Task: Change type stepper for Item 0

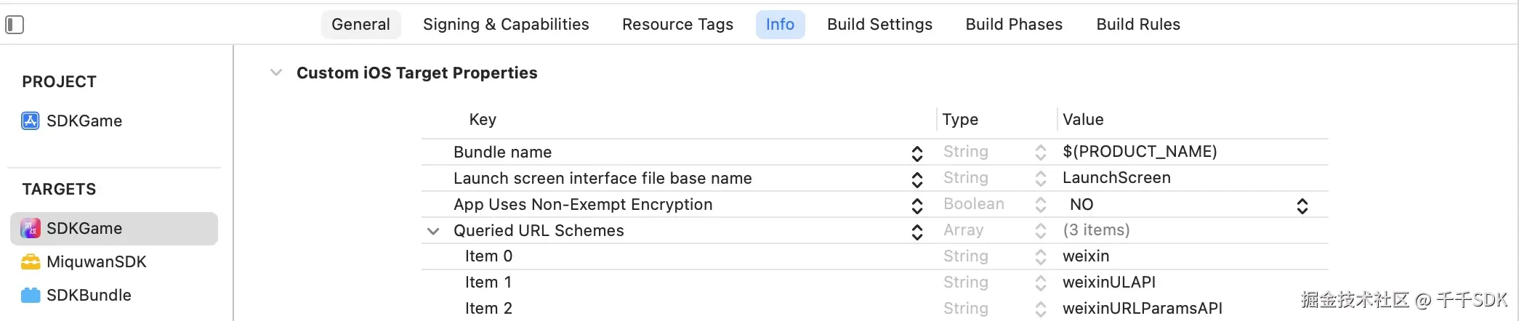Action: pyautogui.click(x=1040, y=256)
